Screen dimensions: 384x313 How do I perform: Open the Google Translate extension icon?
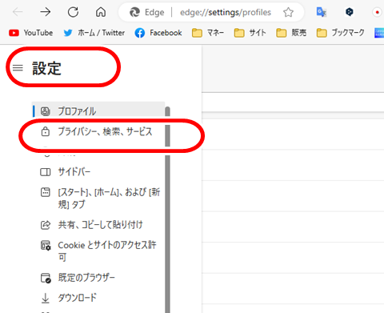click(x=322, y=12)
